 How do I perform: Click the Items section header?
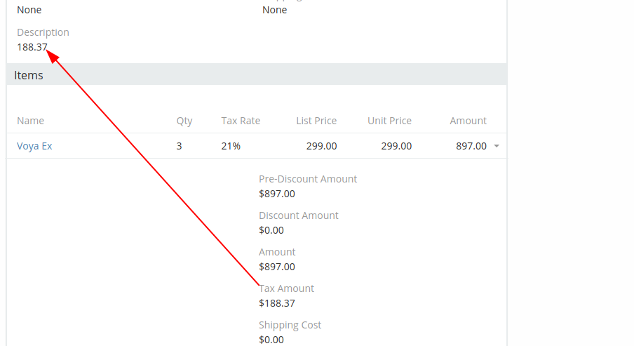[x=29, y=75]
